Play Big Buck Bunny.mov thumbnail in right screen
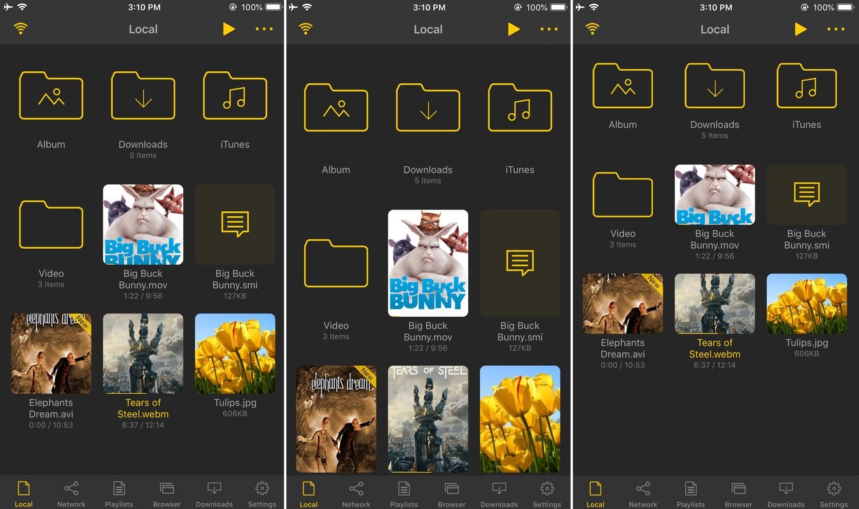The image size is (859, 509). coord(715,195)
